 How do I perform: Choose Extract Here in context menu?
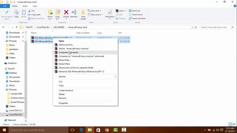pyautogui.click(x=86, y=64)
